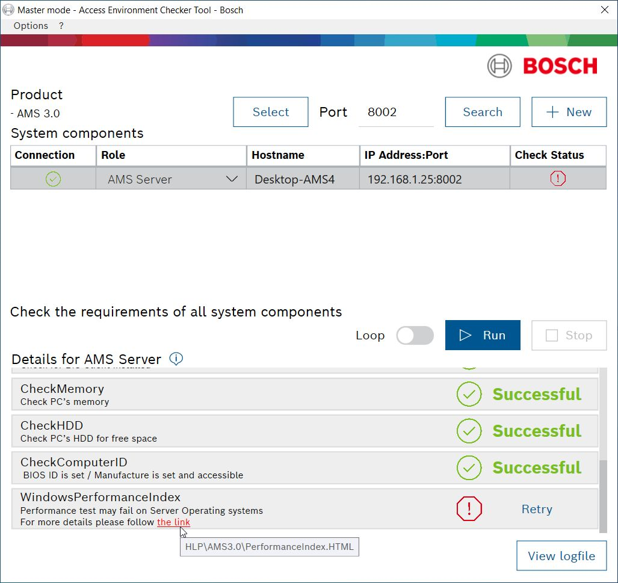Image resolution: width=618 pixels, height=583 pixels.
Task: Click the CheckComputerID success checkmark icon
Action: [x=469, y=468]
